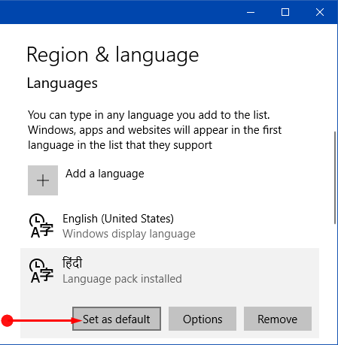The height and width of the screenshot is (345, 338).
Task: Click the 'Windows display language' subtitle
Action: [129, 234]
